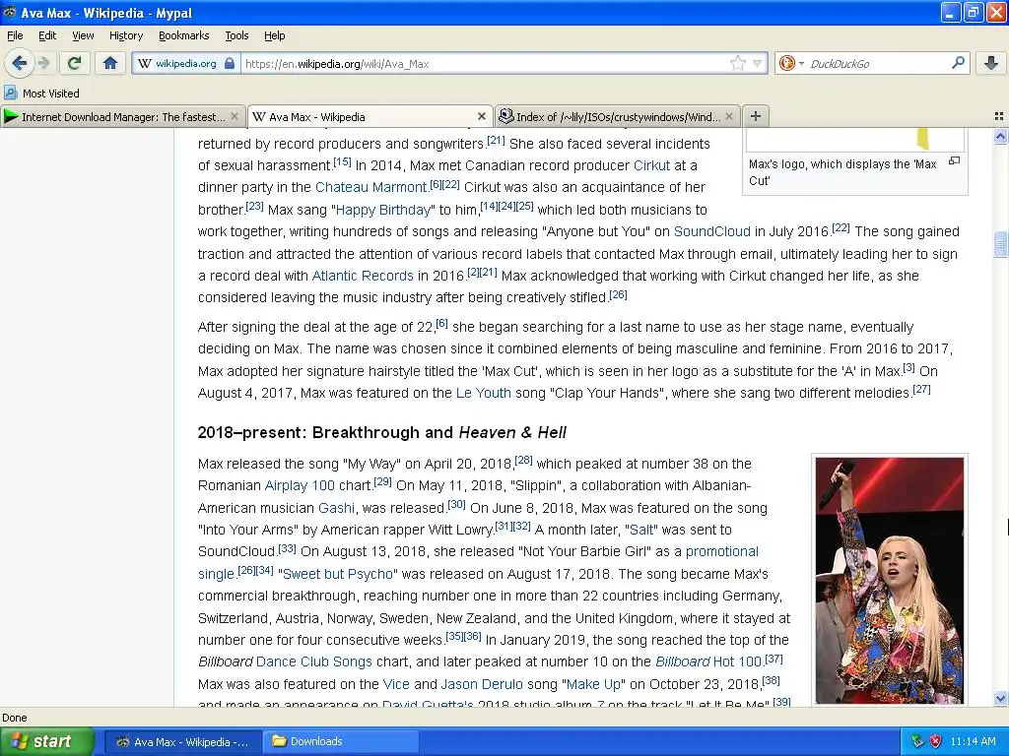Follow the Airplay 100 link
This screenshot has width=1009, height=756.
300,485
